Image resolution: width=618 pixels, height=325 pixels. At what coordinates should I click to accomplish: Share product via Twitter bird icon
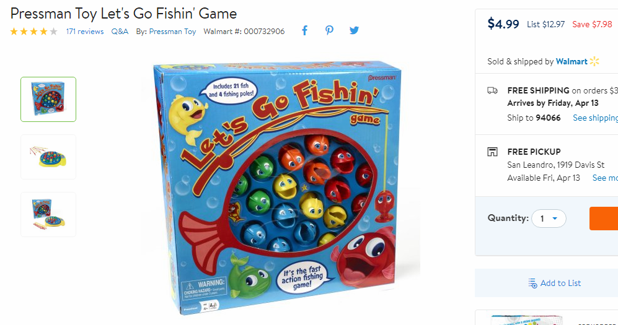click(x=354, y=31)
